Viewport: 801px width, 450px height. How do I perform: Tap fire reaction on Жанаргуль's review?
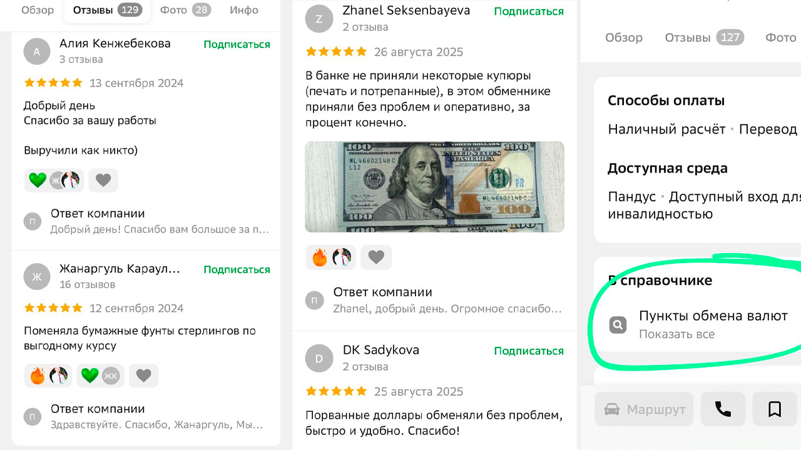[48, 376]
